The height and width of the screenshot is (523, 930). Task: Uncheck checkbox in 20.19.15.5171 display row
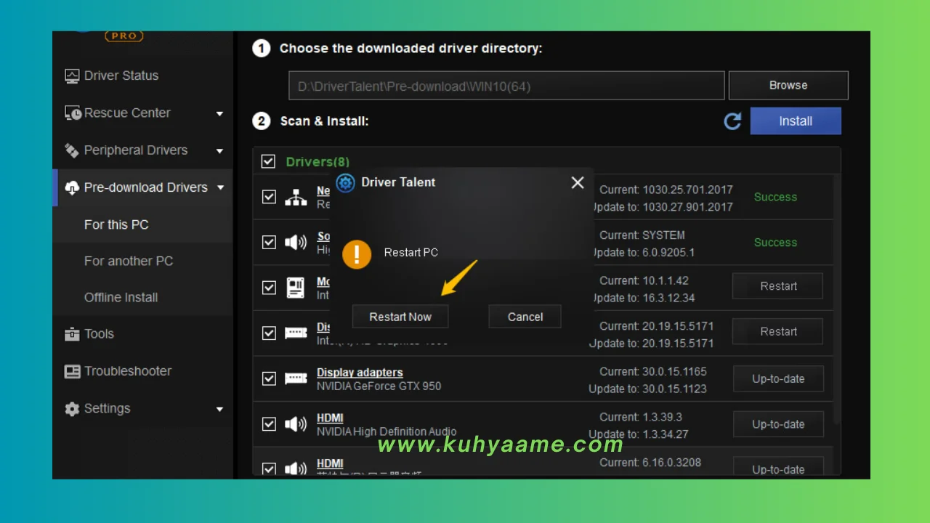269,333
